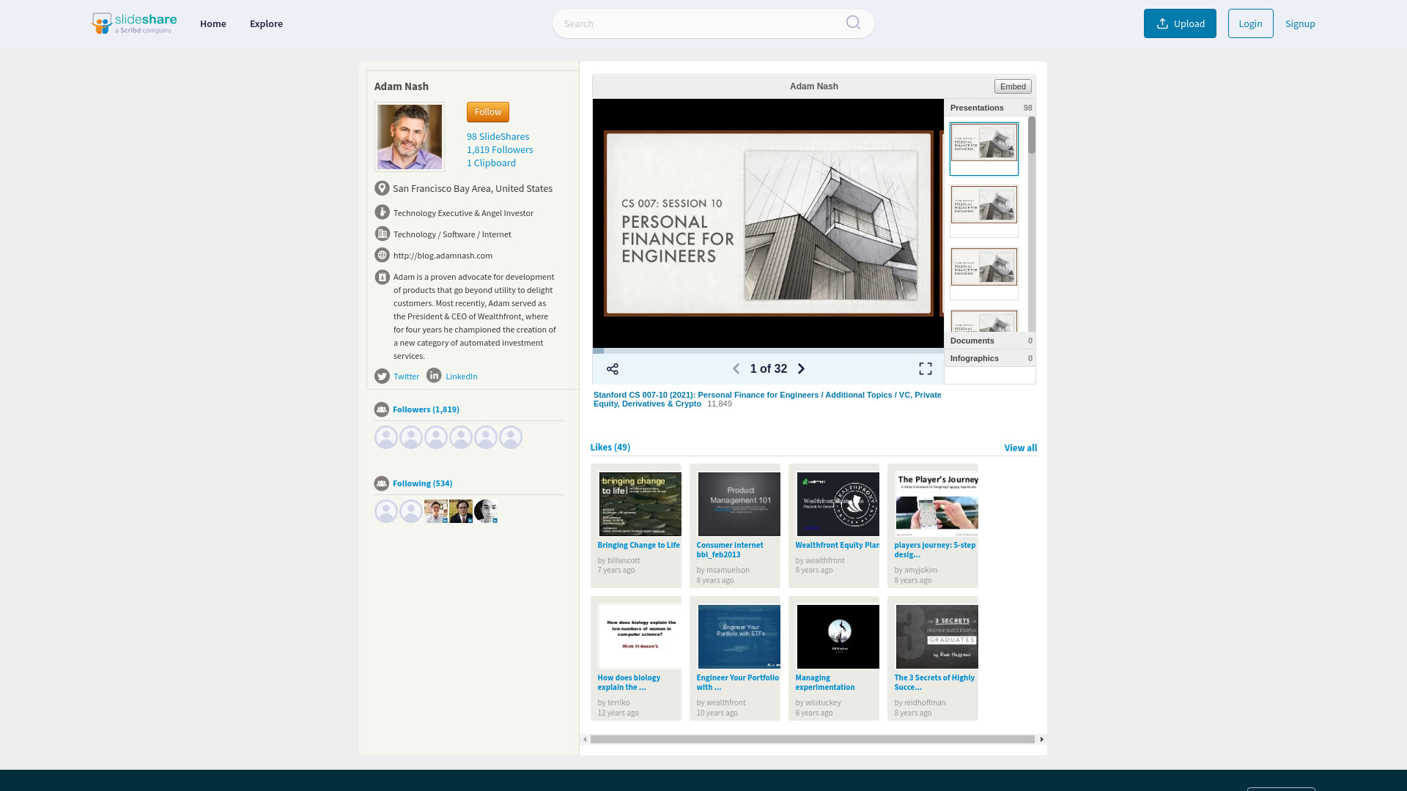This screenshot has height=791, width=1407.
Task: Open the Stanford CS 007-10 presentation title link
Action: click(767, 399)
